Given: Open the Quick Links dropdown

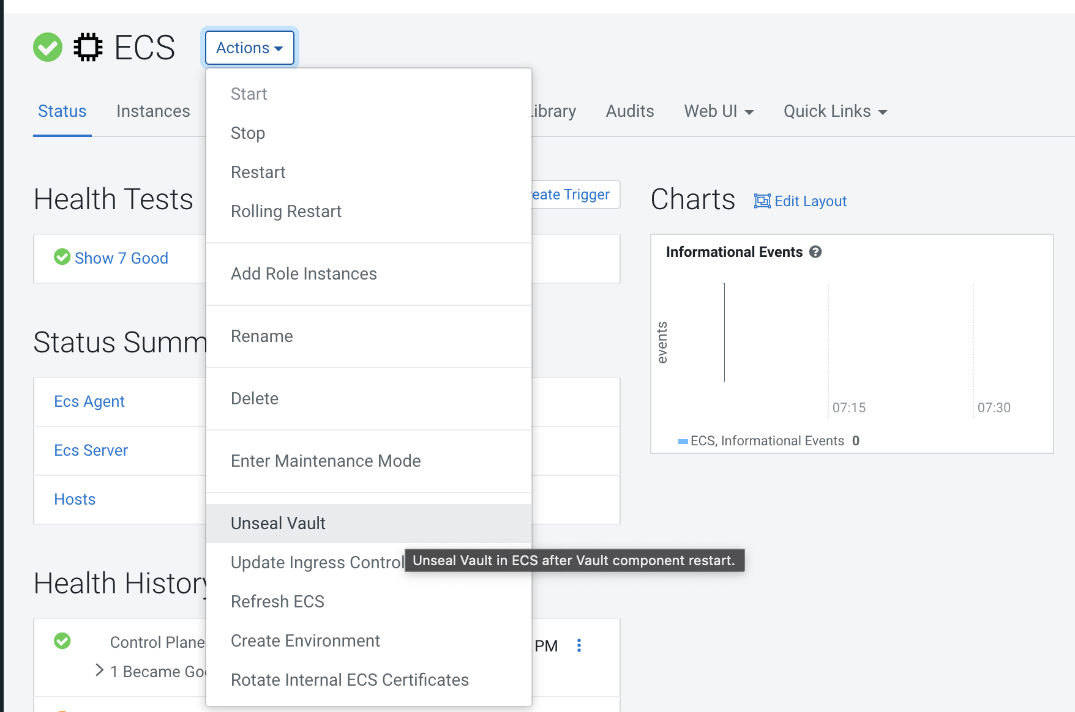Looking at the screenshot, I should click(835, 111).
